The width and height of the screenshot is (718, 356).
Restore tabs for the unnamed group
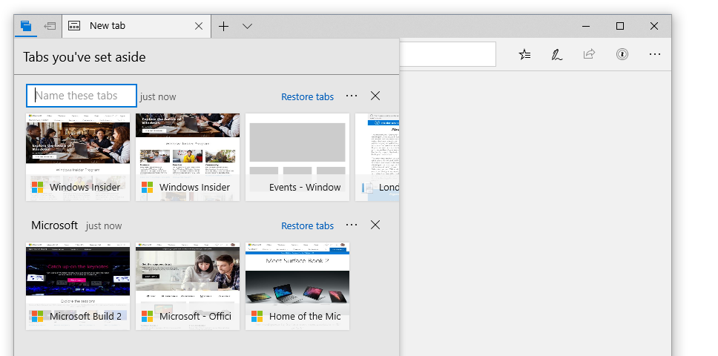click(x=307, y=96)
